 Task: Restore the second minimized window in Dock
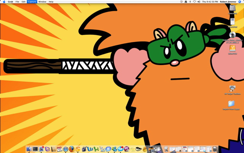pos(178,150)
